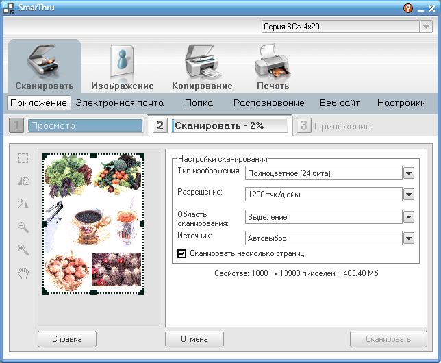Open the Копирование copy mode icon
The height and width of the screenshot is (363, 441).
202,66
